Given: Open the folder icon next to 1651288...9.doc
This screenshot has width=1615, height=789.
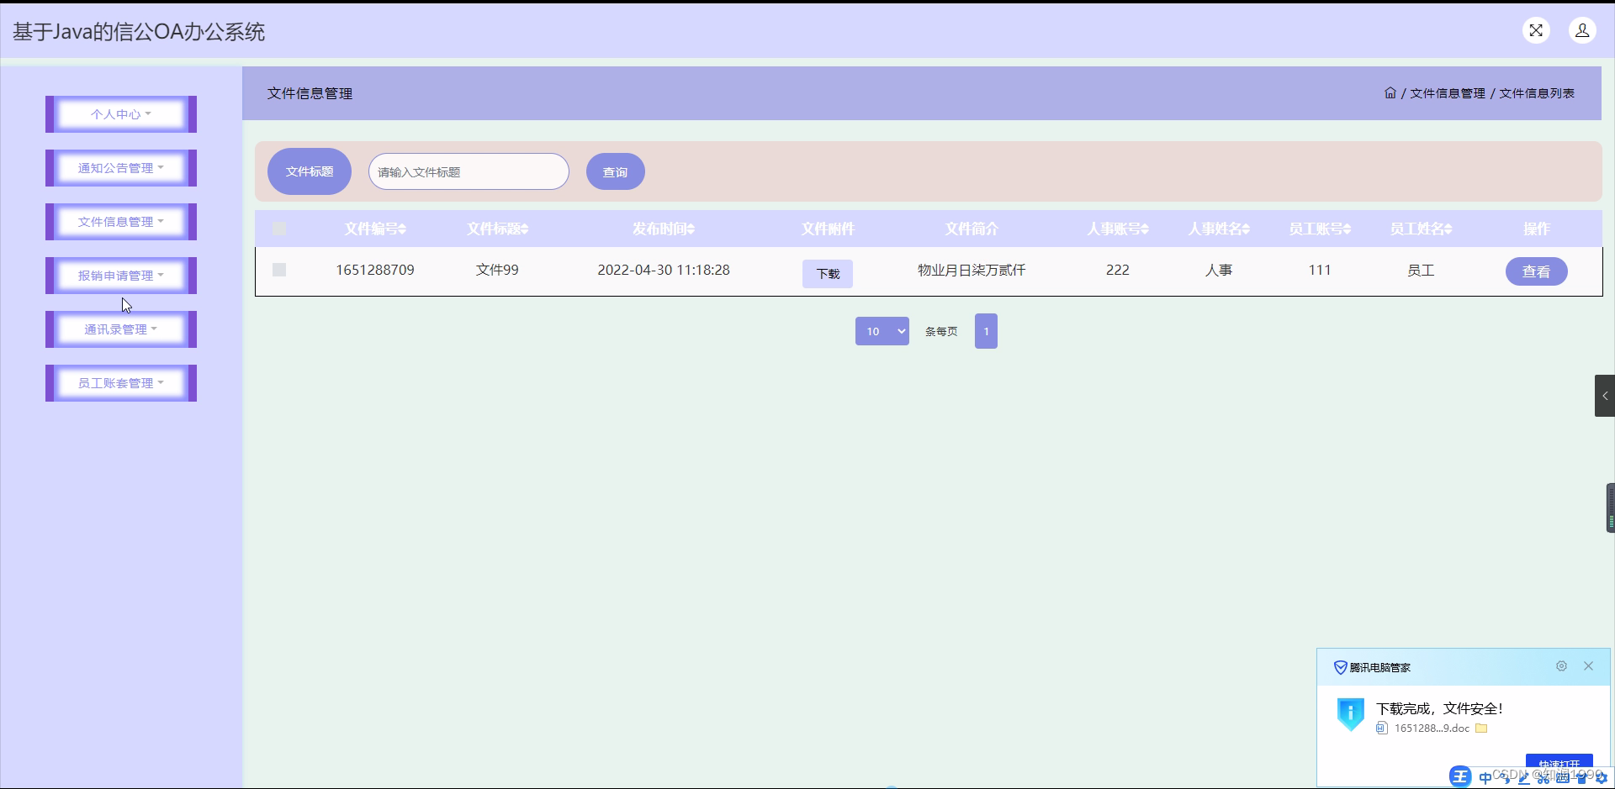Looking at the screenshot, I should click(1481, 729).
